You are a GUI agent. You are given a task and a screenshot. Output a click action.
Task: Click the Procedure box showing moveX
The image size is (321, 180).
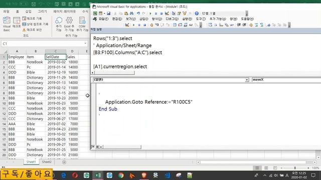286,80
